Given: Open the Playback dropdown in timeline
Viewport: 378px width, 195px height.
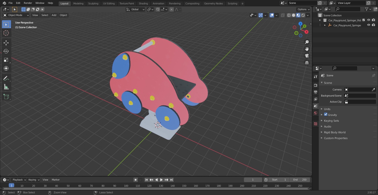Looking at the screenshot, I should tap(19, 180).
